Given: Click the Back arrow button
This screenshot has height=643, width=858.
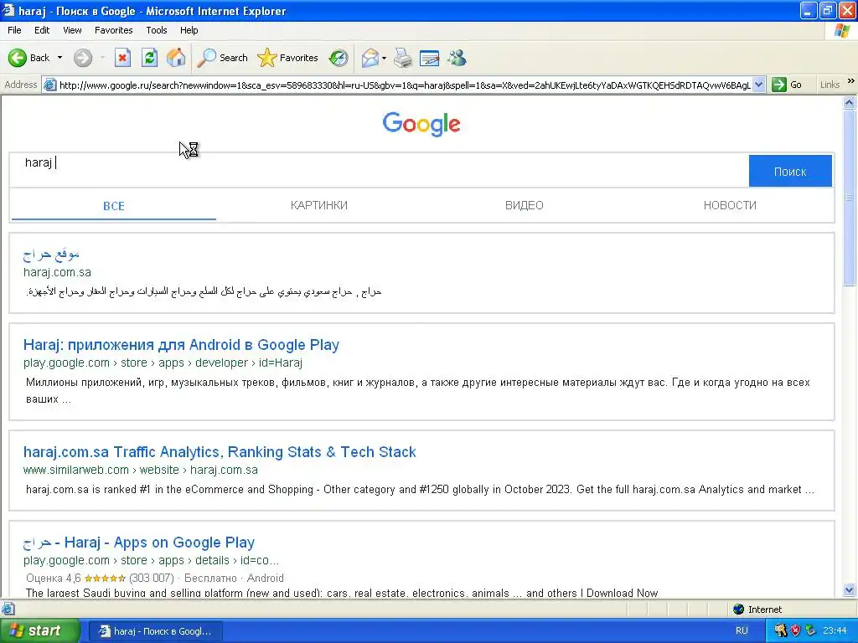Looking at the screenshot, I should pyautogui.click(x=28, y=58).
